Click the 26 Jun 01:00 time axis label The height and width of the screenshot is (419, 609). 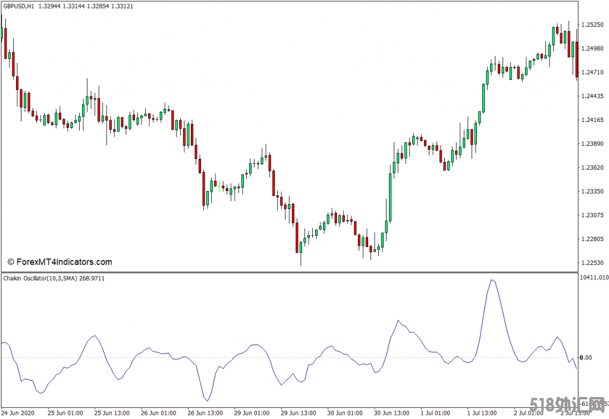point(158,413)
